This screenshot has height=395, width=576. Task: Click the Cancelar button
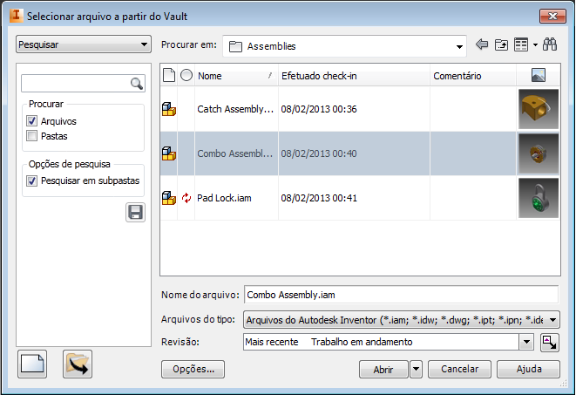(x=459, y=369)
